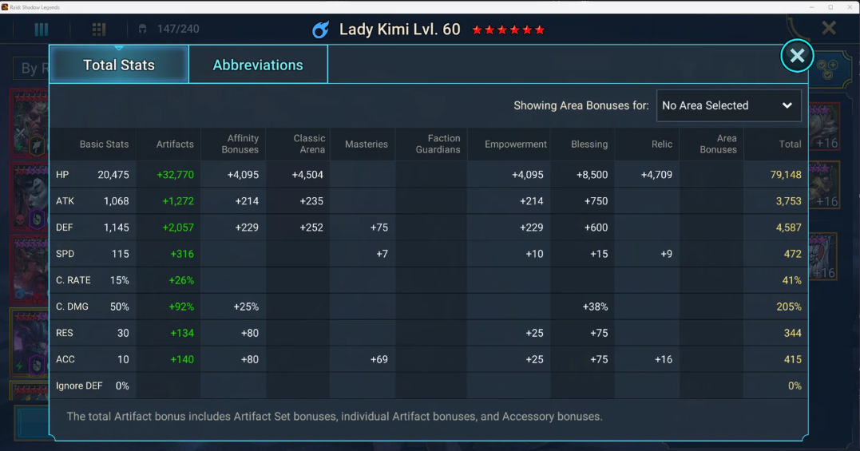This screenshot has height=451, width=860.
Task: Click the ATK total value 3,753
Action: tap(789, 201)
